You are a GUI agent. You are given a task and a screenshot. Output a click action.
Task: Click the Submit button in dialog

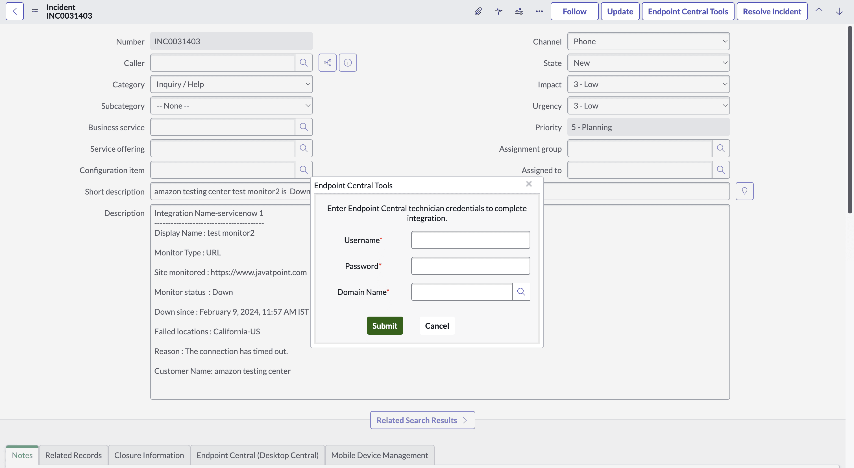coord(385,325)
